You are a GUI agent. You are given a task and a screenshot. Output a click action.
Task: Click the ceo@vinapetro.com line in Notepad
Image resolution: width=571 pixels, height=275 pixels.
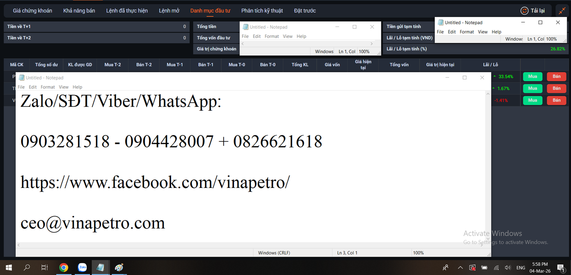[x=93, y=223]
